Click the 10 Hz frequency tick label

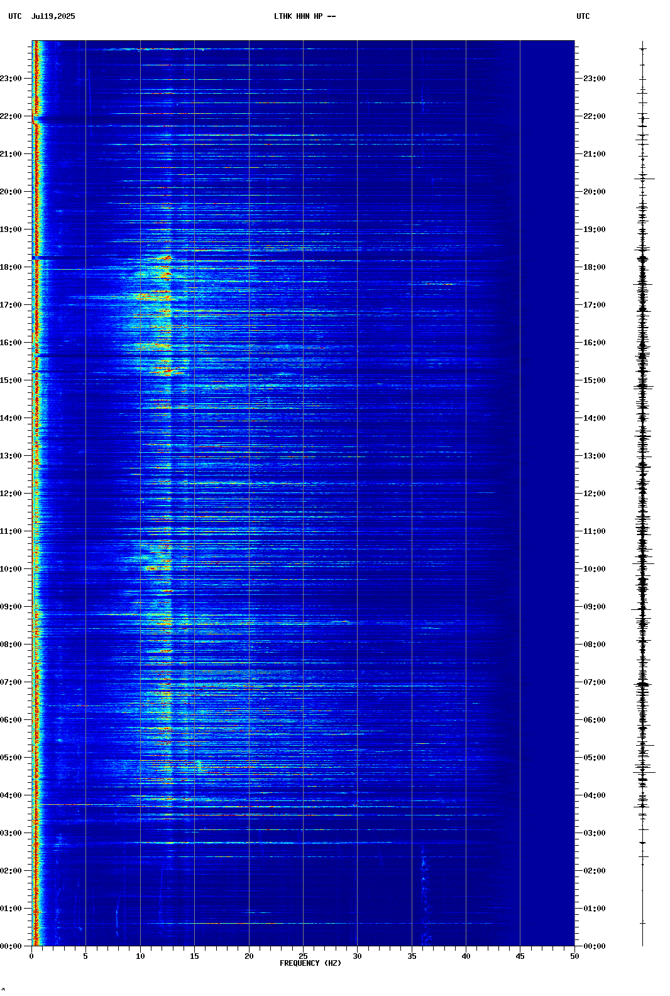[x=140, y=956]
